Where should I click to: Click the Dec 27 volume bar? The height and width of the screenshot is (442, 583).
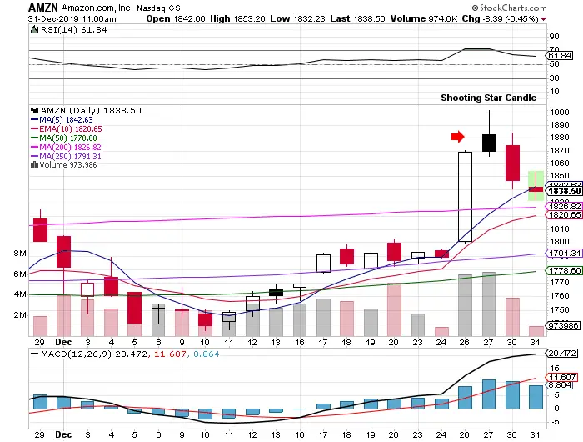click(x=489, y=304)
